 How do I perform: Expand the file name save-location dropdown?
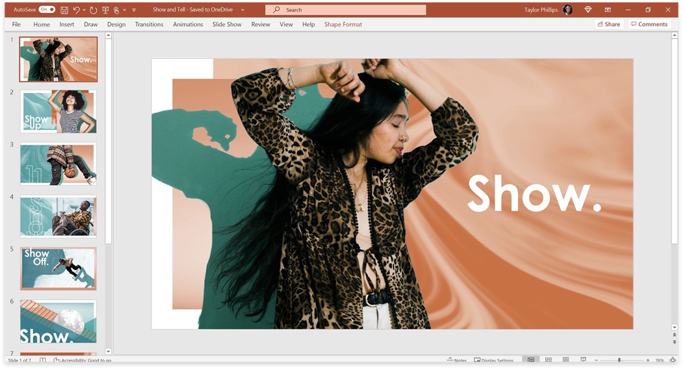(x=242, y=10)
